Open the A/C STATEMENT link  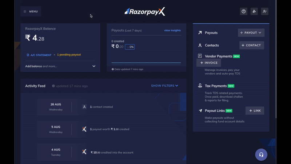pyautogui.click(x=41, y=55)
